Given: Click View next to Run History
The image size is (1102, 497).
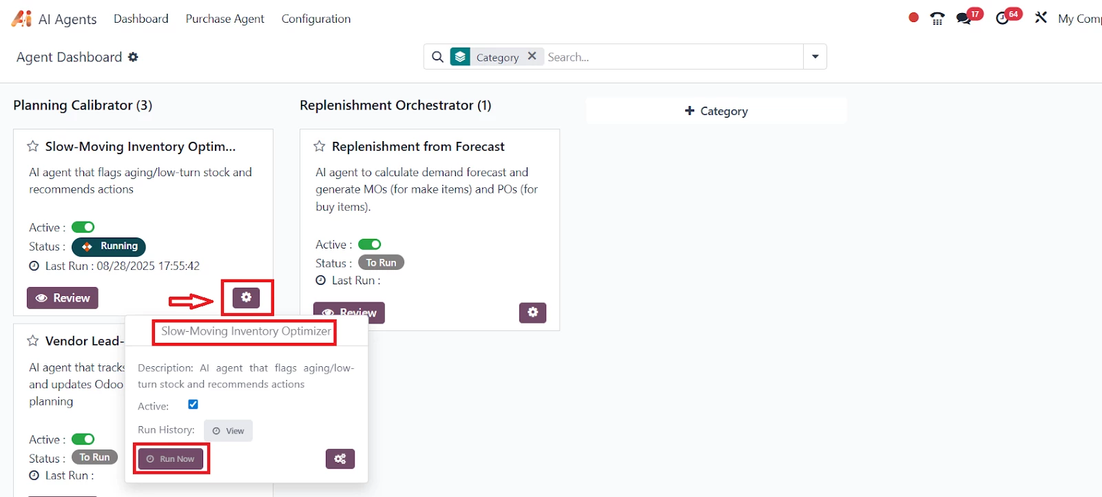Looking at the screenshot, I should (229, 431).
